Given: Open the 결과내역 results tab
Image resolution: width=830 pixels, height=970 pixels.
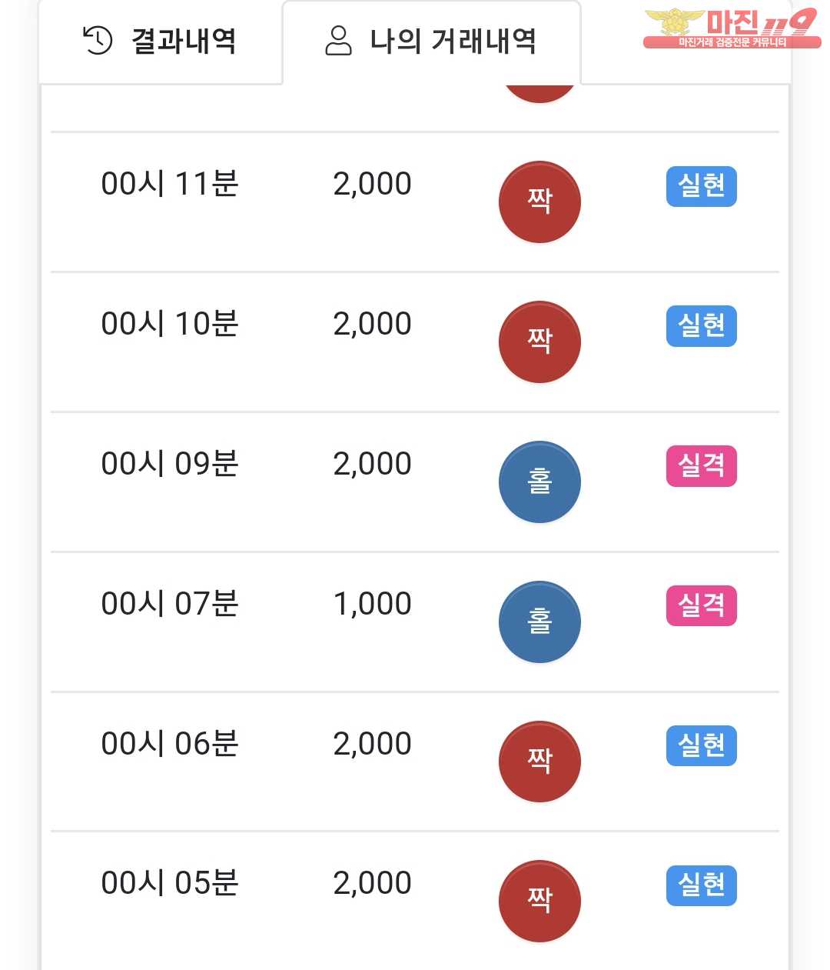Looking at the screenshot, I should point(161,42).
